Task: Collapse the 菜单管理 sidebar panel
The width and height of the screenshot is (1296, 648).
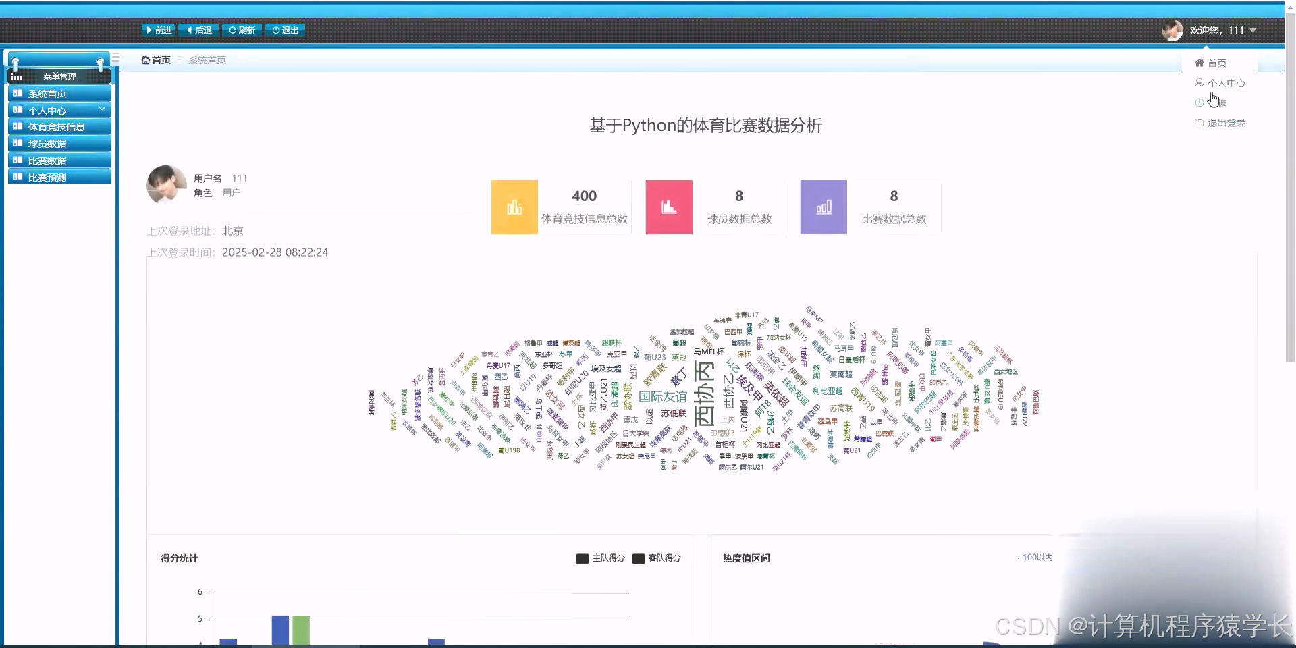Action: [59, 76]
